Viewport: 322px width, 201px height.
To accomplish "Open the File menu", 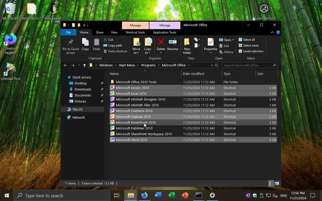I will [68, 32].
